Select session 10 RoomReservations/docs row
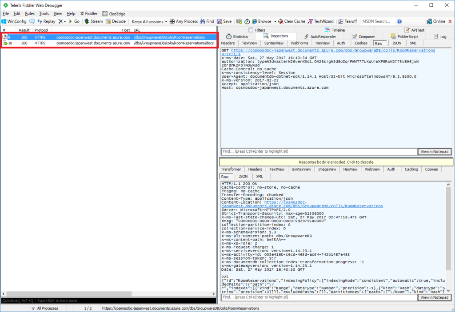The image size is (455, 312). click(x=109, y=43)
